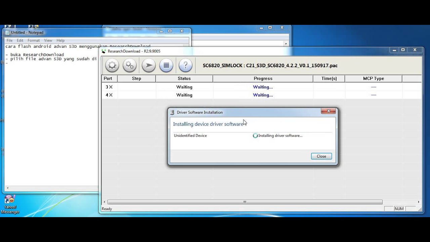Click Waiting... progress text for port 3
This screenshot has height=242, width=430.
point(263,87)
